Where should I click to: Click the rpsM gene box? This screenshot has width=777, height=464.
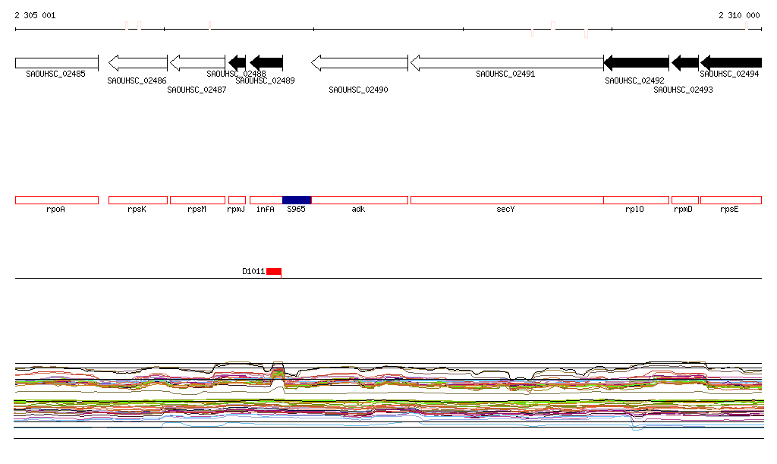[x=197, y=200]
